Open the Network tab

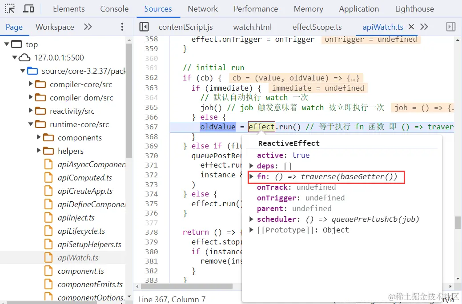pos(203,9)
